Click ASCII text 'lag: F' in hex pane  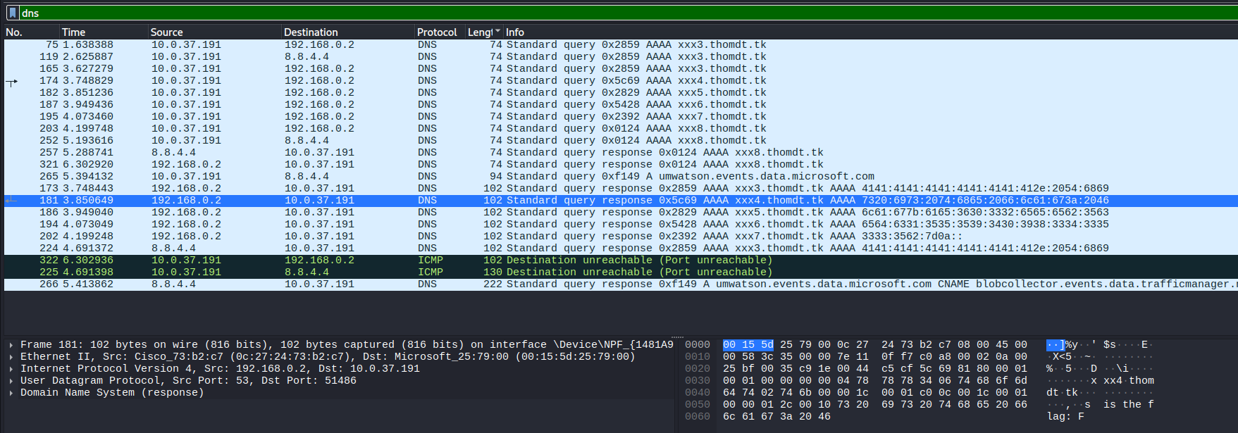(x=1065, y=417)
